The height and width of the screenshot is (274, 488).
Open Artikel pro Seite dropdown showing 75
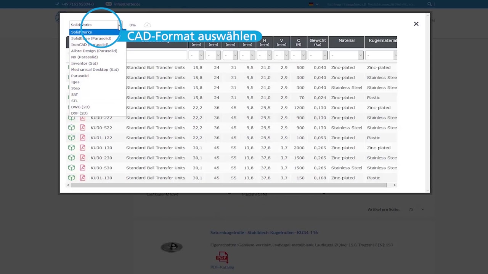[x=416, y=209]
